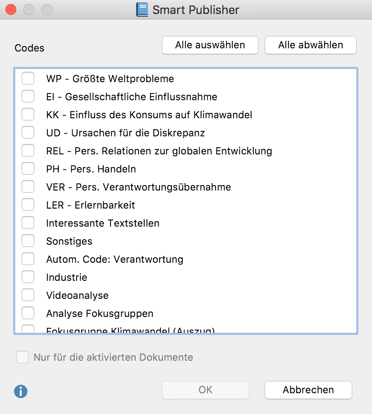Check the Industrie checkbox

(28, 277)
